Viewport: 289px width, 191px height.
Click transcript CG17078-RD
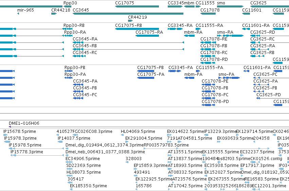pos(214,59)
